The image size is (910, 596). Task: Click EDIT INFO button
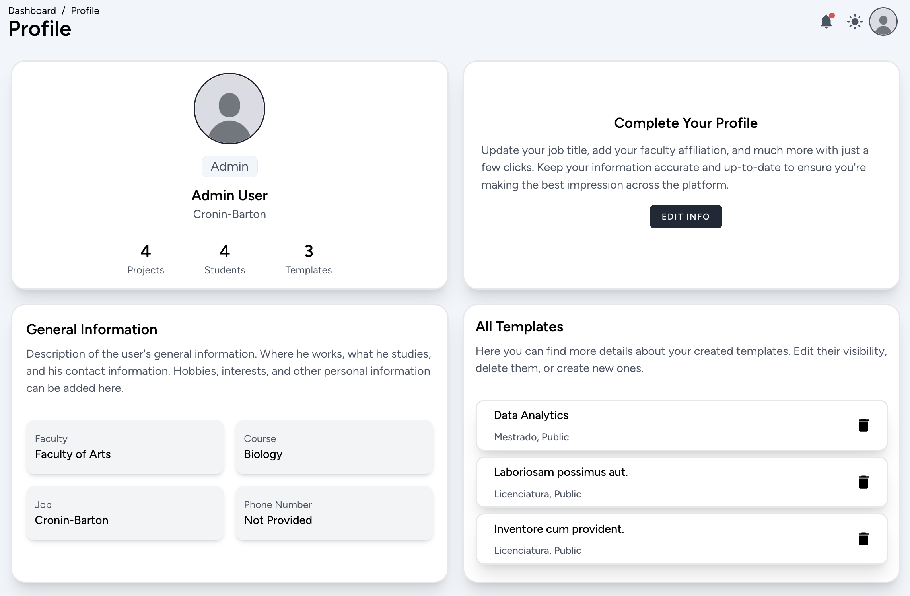click(686, 216)
